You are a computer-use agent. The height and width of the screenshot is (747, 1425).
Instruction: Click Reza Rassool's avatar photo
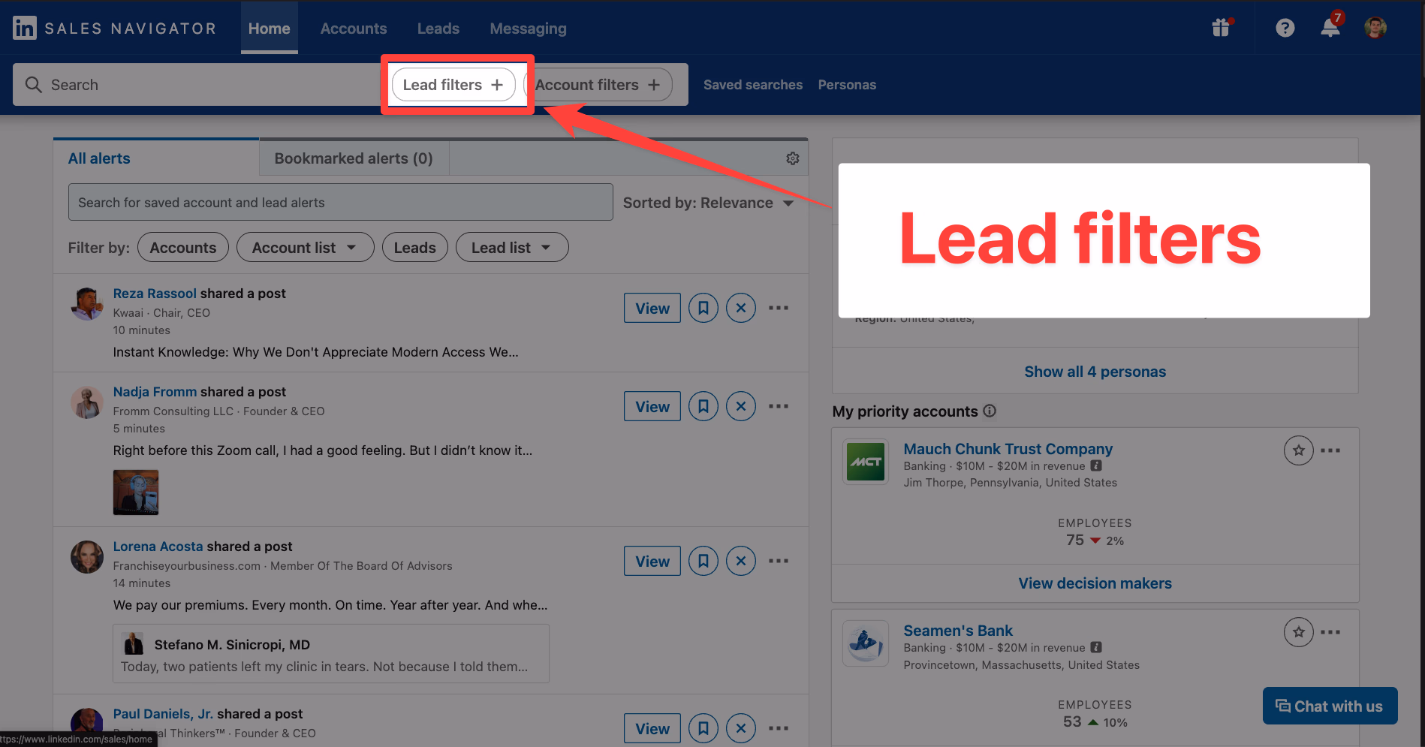[87, 303]
